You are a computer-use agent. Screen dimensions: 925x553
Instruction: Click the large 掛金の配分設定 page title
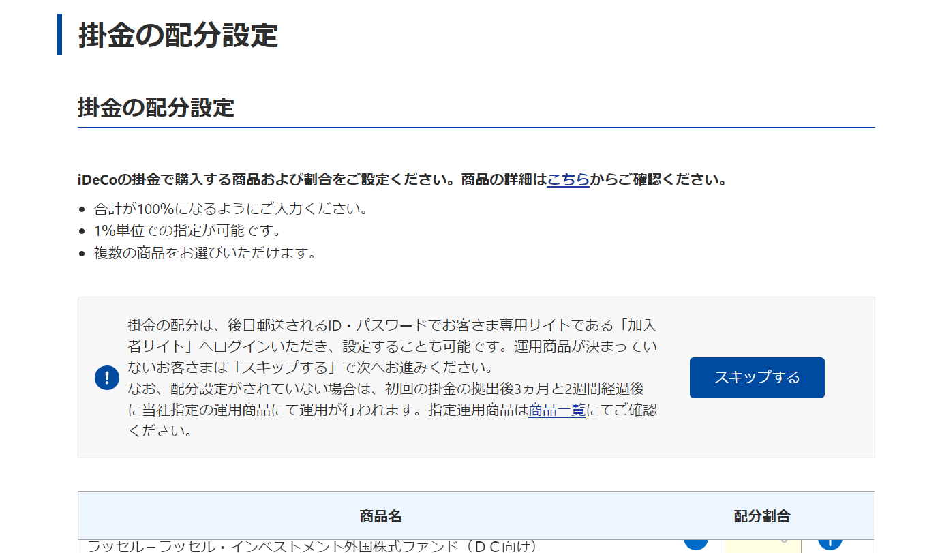178,35
